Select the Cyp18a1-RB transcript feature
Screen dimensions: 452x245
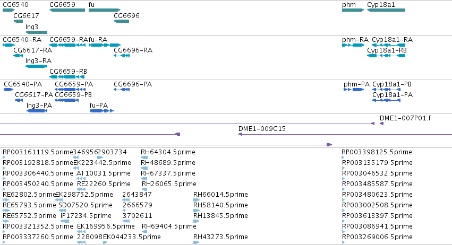(386, 56)
